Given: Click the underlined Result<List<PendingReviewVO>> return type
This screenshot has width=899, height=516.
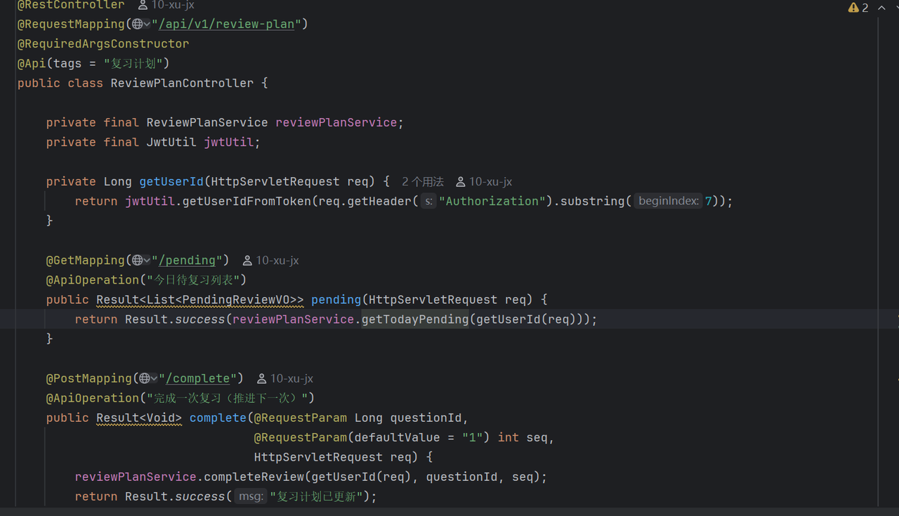Looking at the screenshot, I should pos(200,300).
